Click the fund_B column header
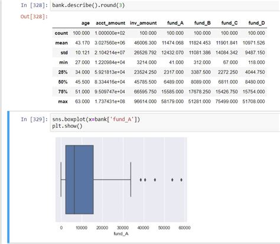 click(203, 23)
